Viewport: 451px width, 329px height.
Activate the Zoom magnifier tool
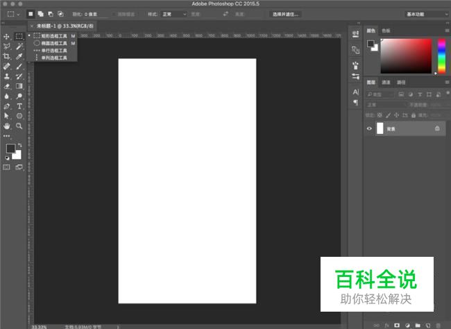pyautogui.click(x=19, y=126)
